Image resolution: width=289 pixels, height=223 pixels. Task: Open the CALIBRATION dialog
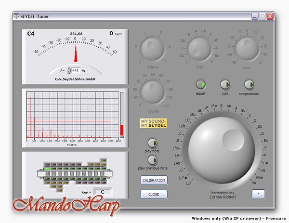154,180
